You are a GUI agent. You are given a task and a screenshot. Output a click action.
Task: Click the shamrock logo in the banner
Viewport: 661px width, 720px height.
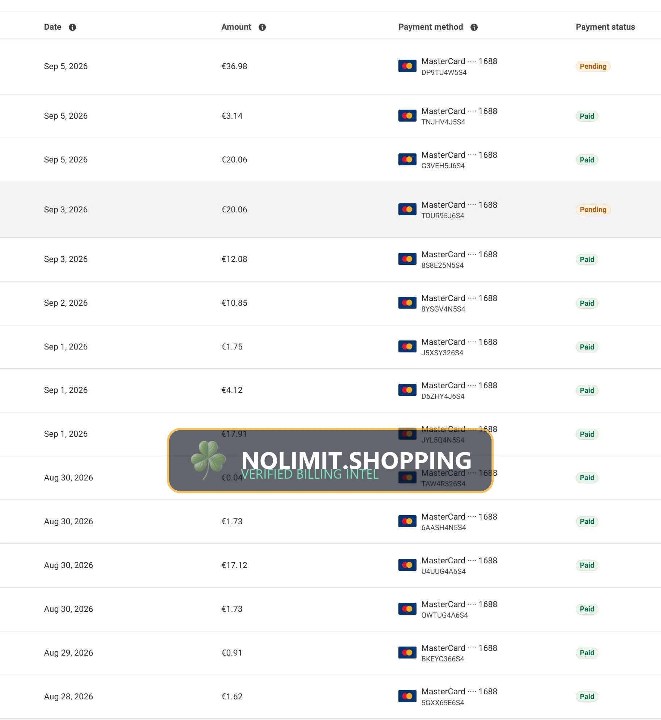[208, 460]
